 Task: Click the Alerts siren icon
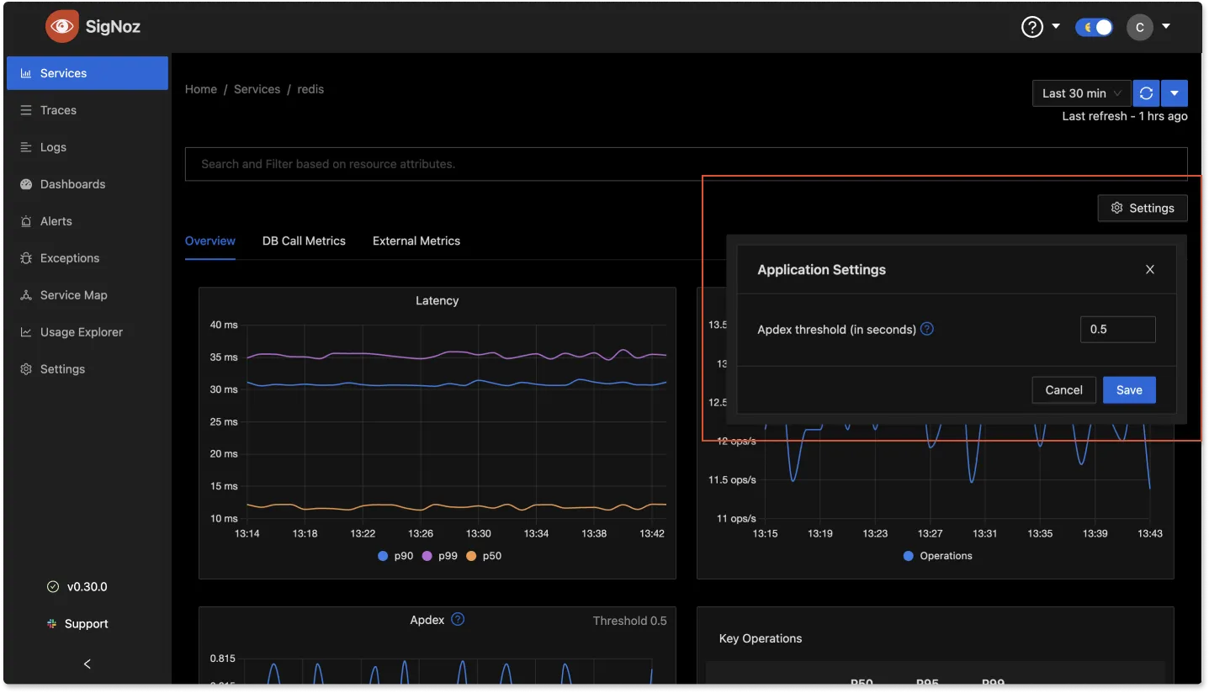tap(26, 221)
